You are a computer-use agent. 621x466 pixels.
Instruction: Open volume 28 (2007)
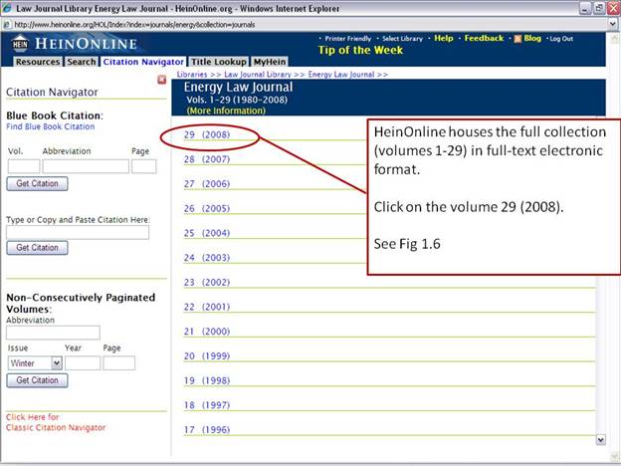[207, 159]
